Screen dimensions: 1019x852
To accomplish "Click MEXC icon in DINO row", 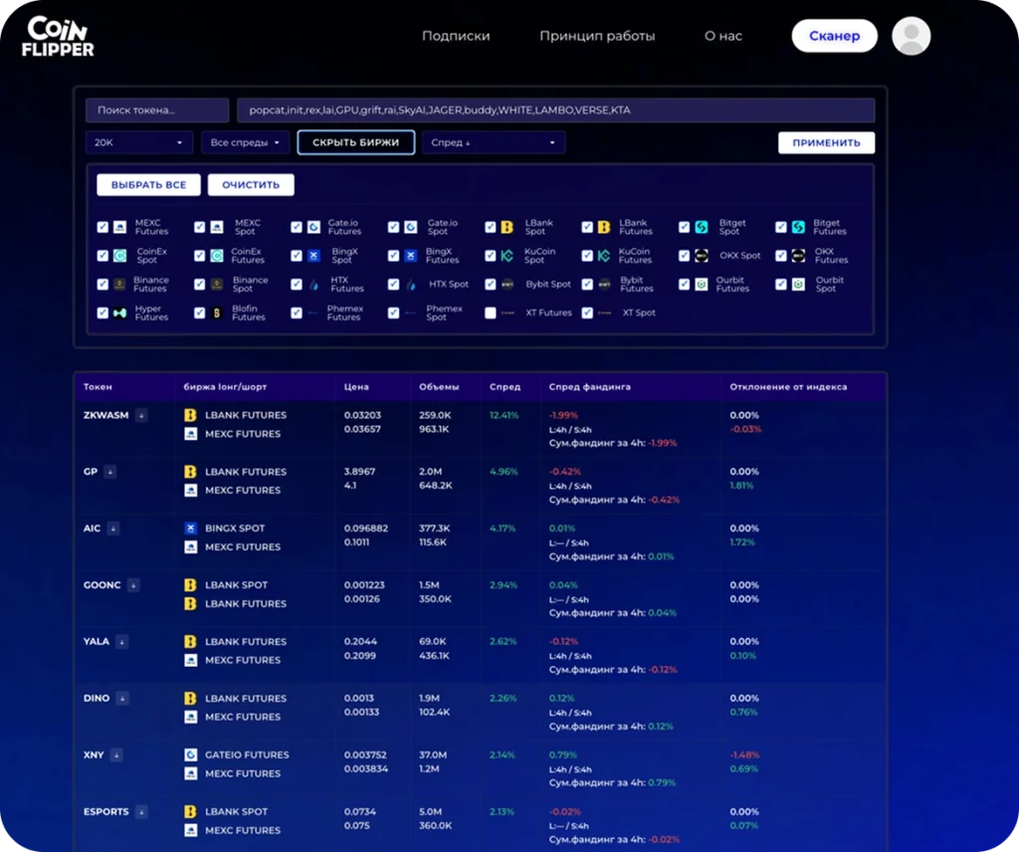I will click(x=190, y=717).
